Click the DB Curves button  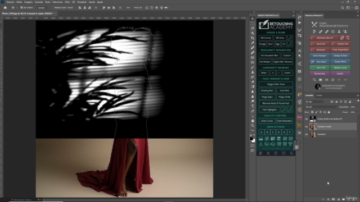click(265, 38)
